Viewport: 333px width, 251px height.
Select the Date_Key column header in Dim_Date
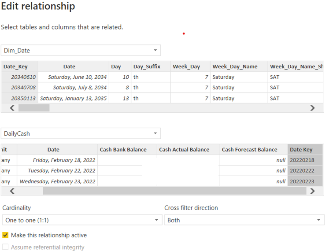20,66
